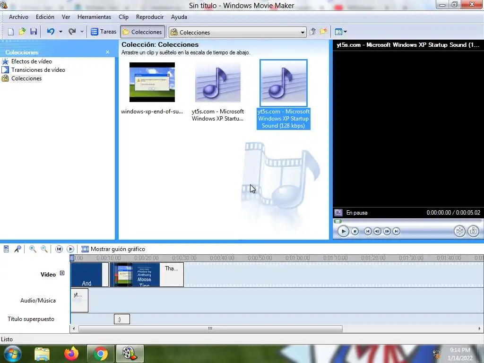This screenshot has width=484, height=363.
Task: Close the Colecciones side pane
Action: 107,52
